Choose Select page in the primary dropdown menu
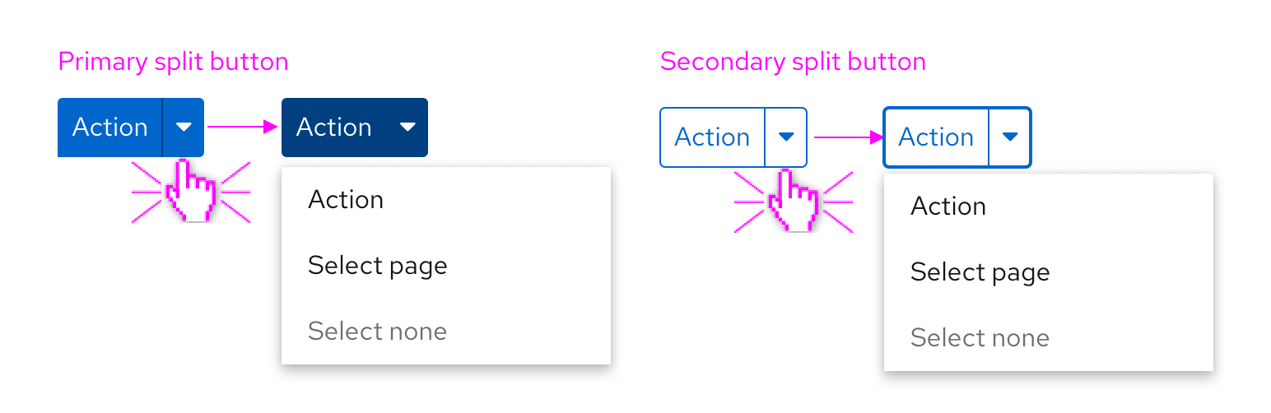Screen dimensions: 1271x413 coord(377,266)
